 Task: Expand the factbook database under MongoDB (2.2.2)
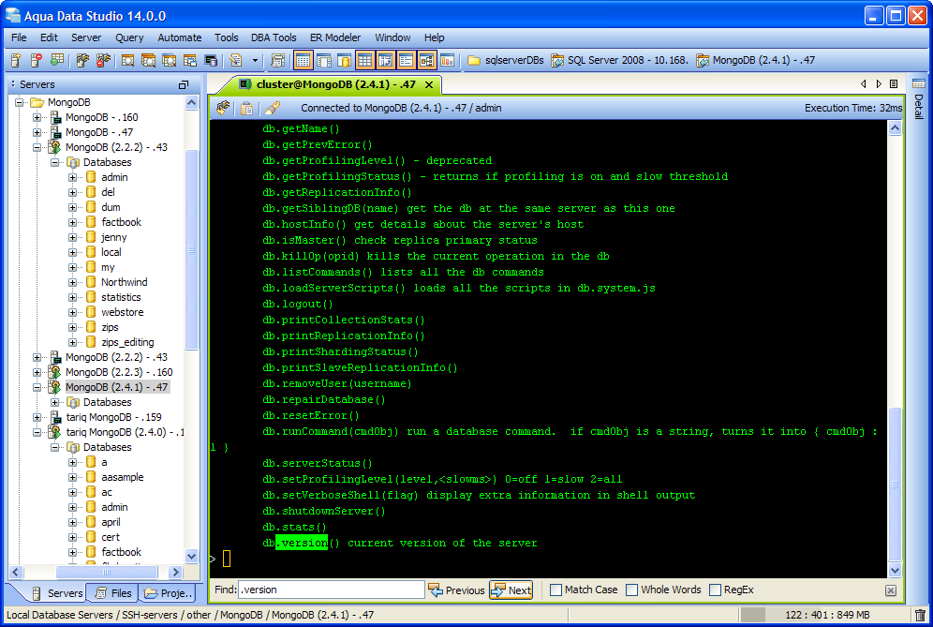72,222
